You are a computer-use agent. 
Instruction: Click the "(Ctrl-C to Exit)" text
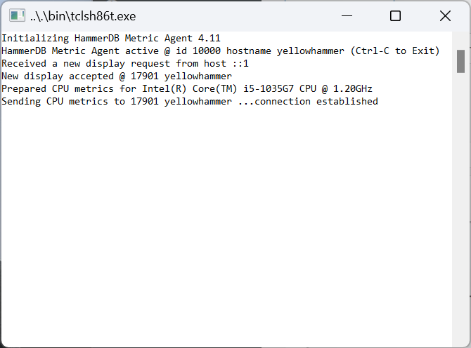pos(394,51)
